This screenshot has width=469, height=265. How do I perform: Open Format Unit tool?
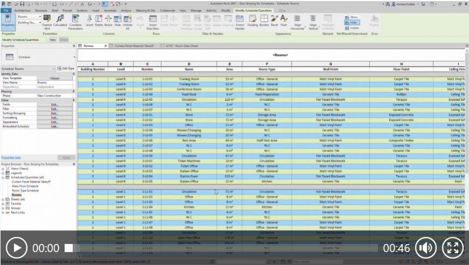click(x=47, y=22)
